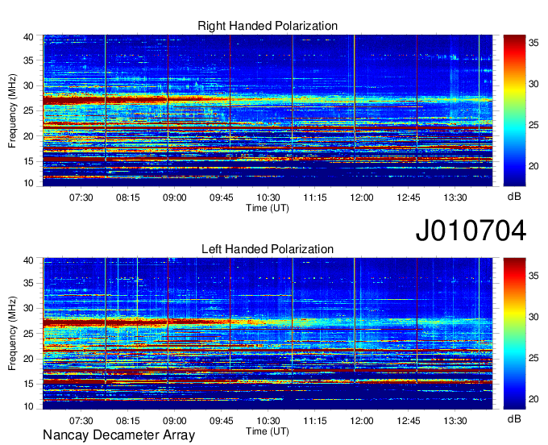This screenshot has width=548, height=445.
Task: Click 12:00 time tick under Left Handed plot
Action: click(362, 421)
